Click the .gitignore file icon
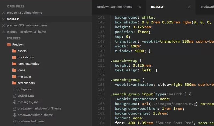This screenshot has width=214, height=126. click(14, 89)
